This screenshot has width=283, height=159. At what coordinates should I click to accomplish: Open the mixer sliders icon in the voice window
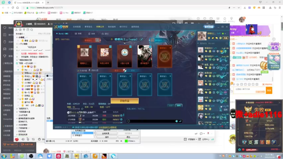[33, 139]
